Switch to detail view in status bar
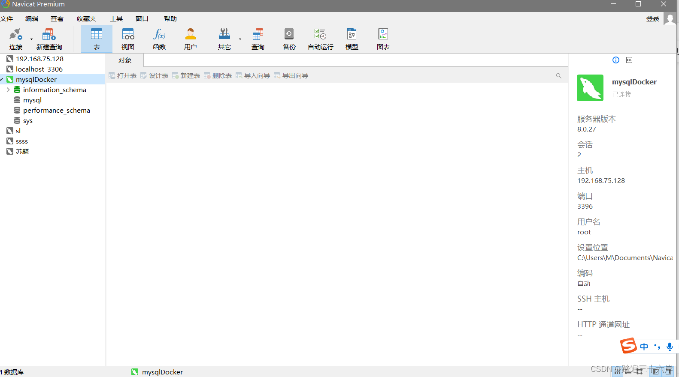This screenshot has height=377, width=679. click(x=640, y=371)
